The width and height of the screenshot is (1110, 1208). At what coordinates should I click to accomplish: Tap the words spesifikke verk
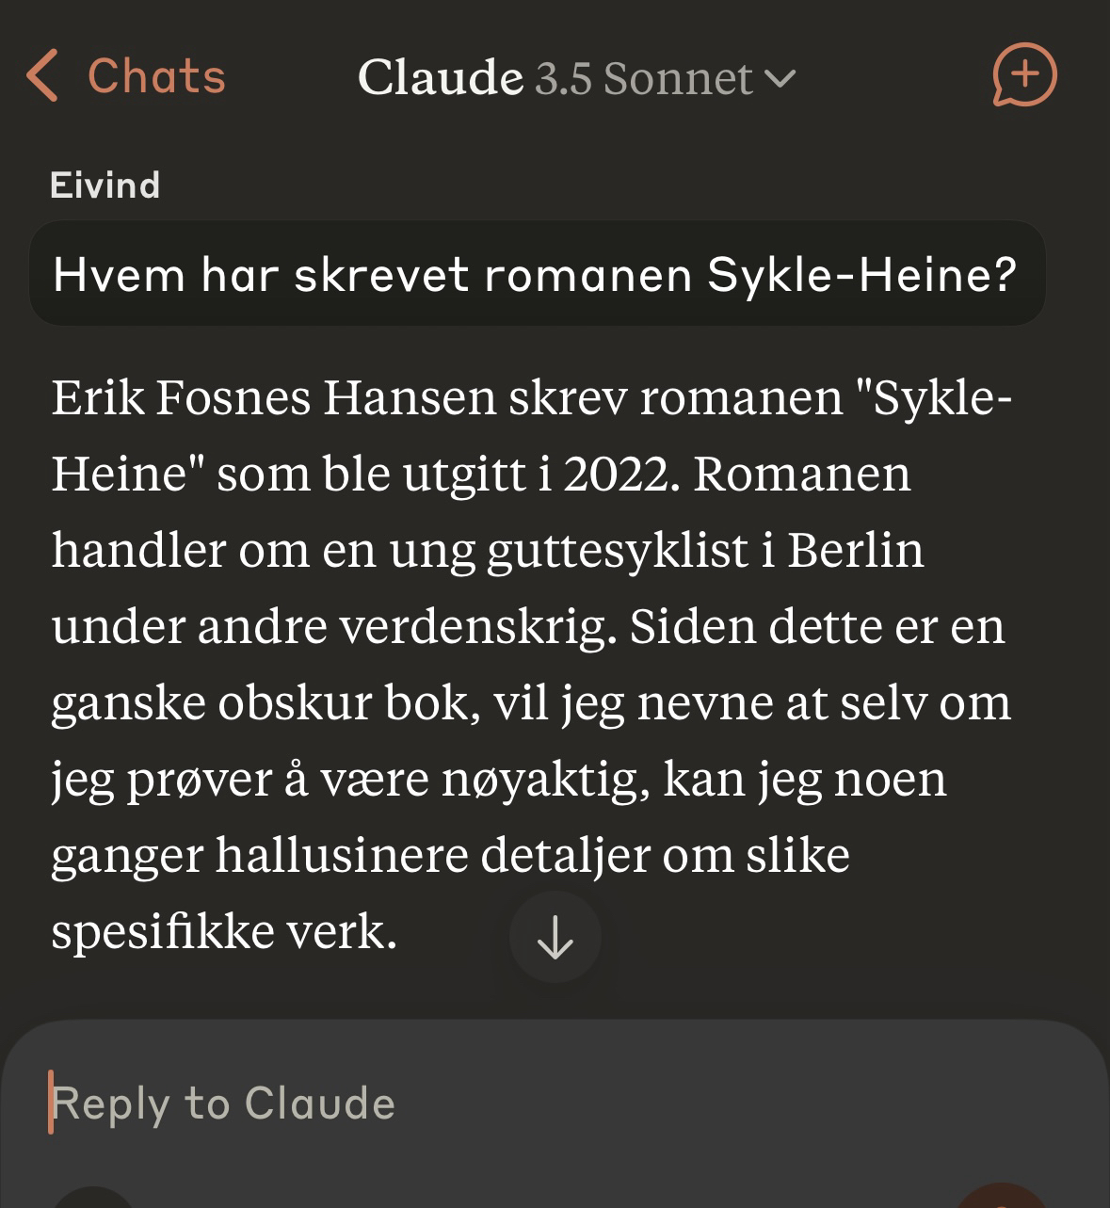[x=224, y=932]
